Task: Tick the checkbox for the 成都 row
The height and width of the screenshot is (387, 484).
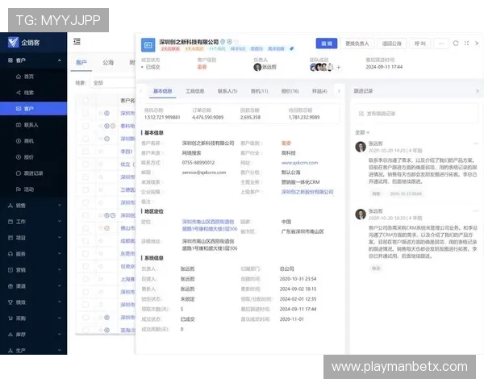Action: [x=86, y=241]
